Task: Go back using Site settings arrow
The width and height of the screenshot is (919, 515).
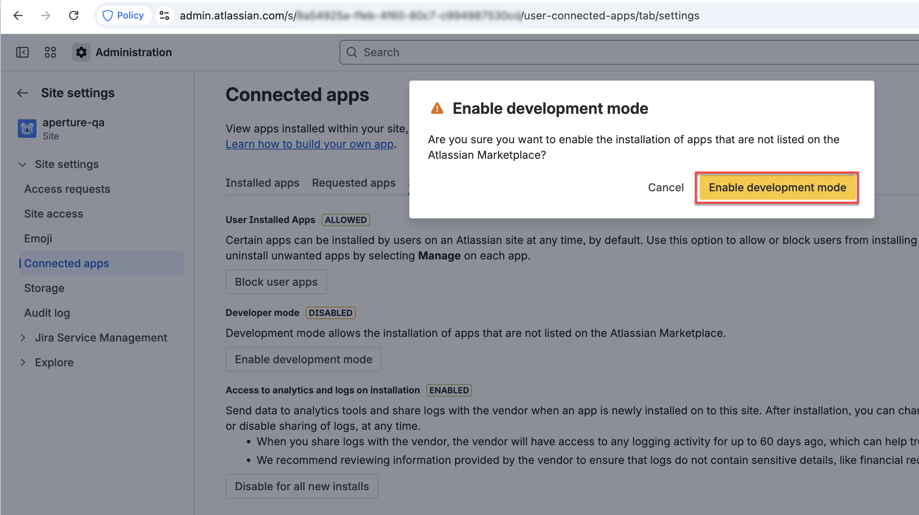Action: (x=22, y=93)
